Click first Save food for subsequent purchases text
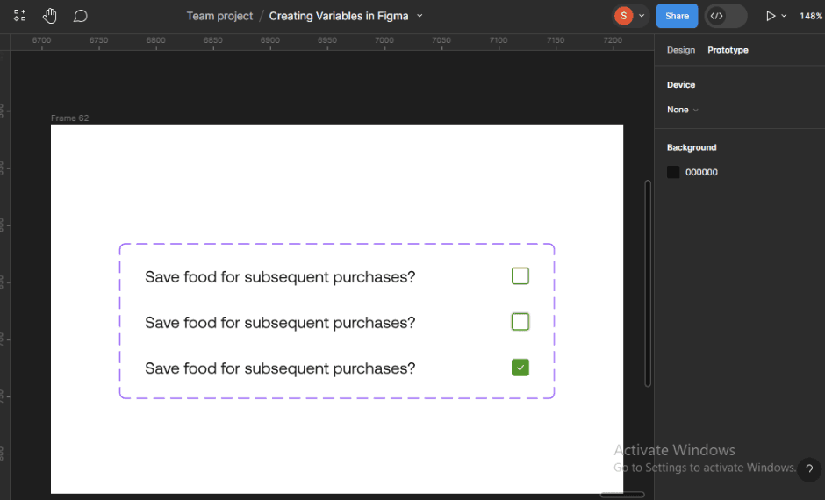 tap(280, 276)
